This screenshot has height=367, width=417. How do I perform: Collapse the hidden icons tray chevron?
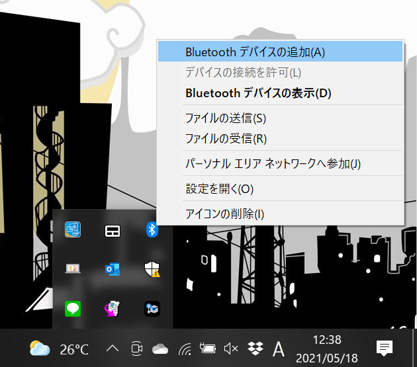pyautogui.click(x=113, y=348)
